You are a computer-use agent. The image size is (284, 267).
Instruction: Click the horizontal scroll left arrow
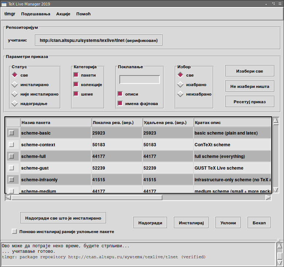pyautogui.click(x=8, y=198)
